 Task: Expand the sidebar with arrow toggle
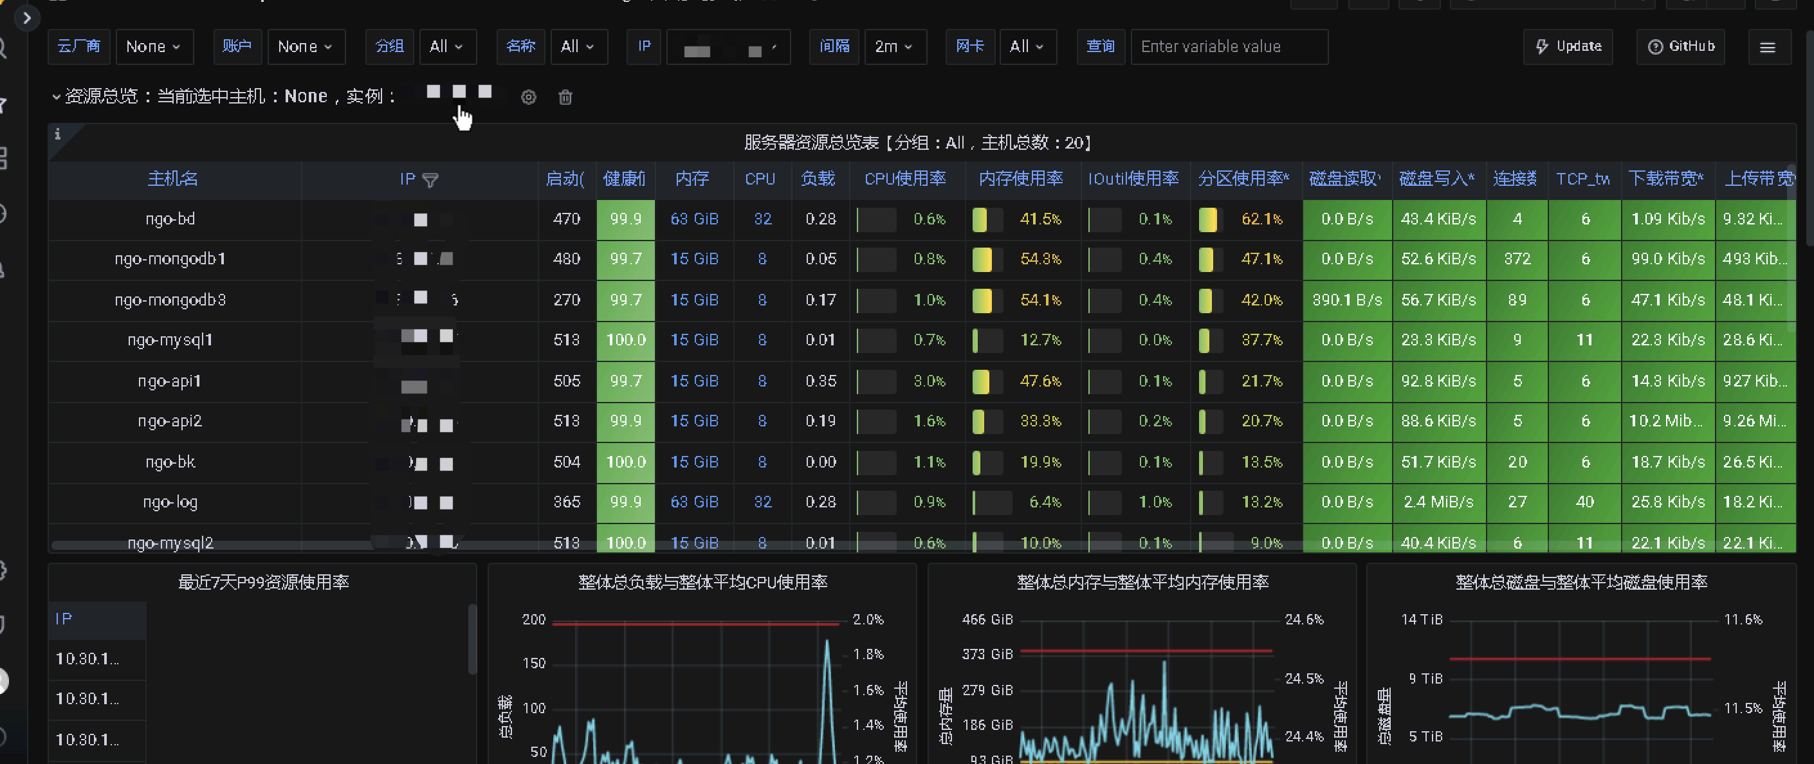[x=27, y=17]
